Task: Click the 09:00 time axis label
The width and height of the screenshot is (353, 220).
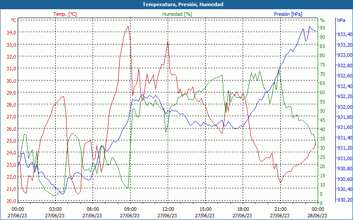Action: click(130, 209)
